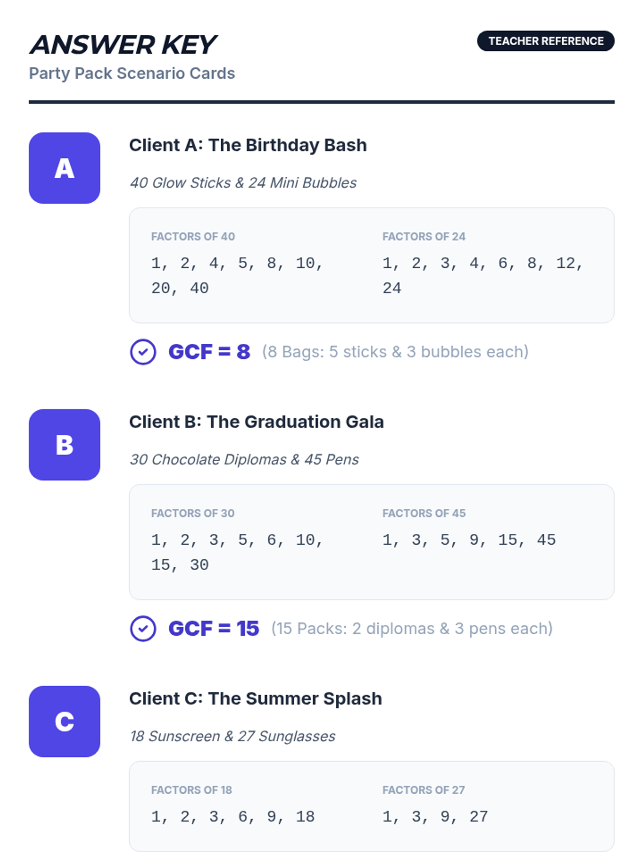Click the Factors of 45 label
Viewport: 643px width, 857px height.
[x=424, y=513]
